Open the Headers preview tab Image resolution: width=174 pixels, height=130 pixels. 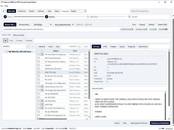click(113, 47)
